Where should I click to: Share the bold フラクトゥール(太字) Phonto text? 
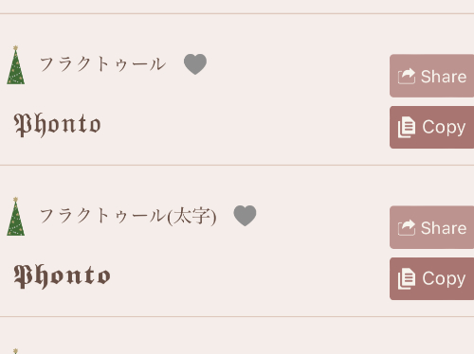(x=431, y=227)
